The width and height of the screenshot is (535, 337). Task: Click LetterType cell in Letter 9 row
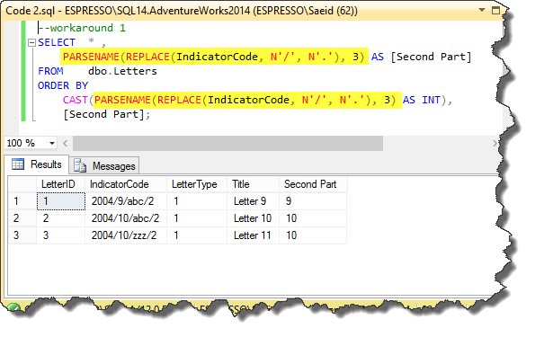click(x=197, y=201)
